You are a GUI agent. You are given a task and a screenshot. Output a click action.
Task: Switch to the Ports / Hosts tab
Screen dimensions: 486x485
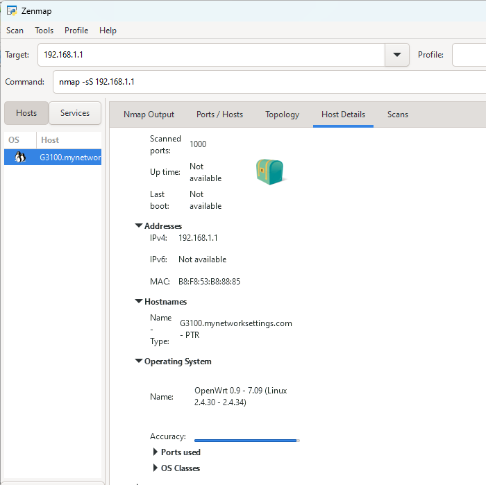click(x=219, y=114)
